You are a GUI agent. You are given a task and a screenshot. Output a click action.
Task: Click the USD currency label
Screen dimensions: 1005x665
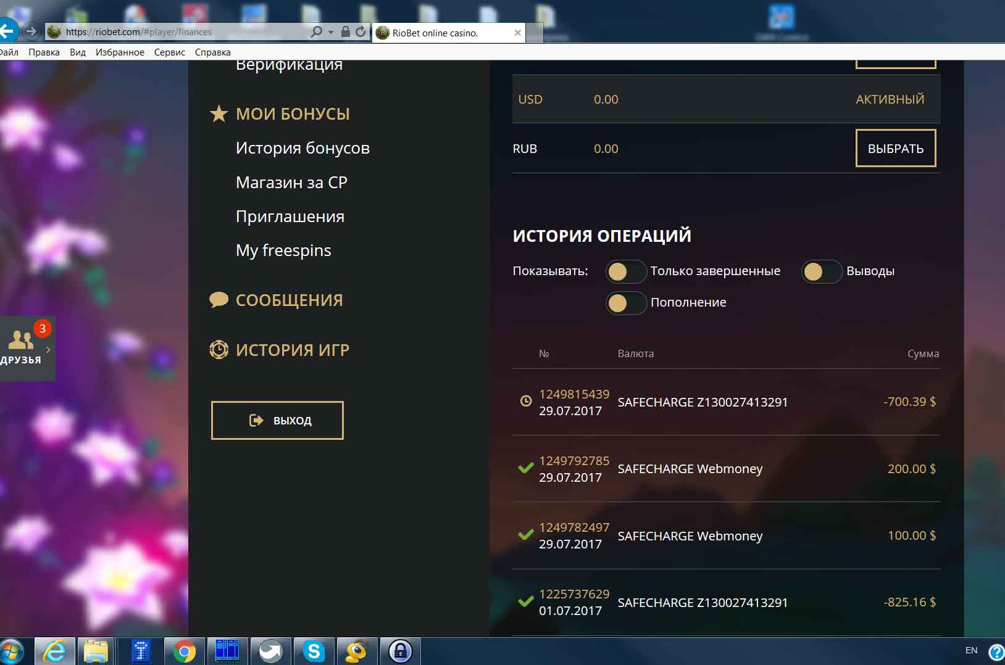click(x=530, y=99)
